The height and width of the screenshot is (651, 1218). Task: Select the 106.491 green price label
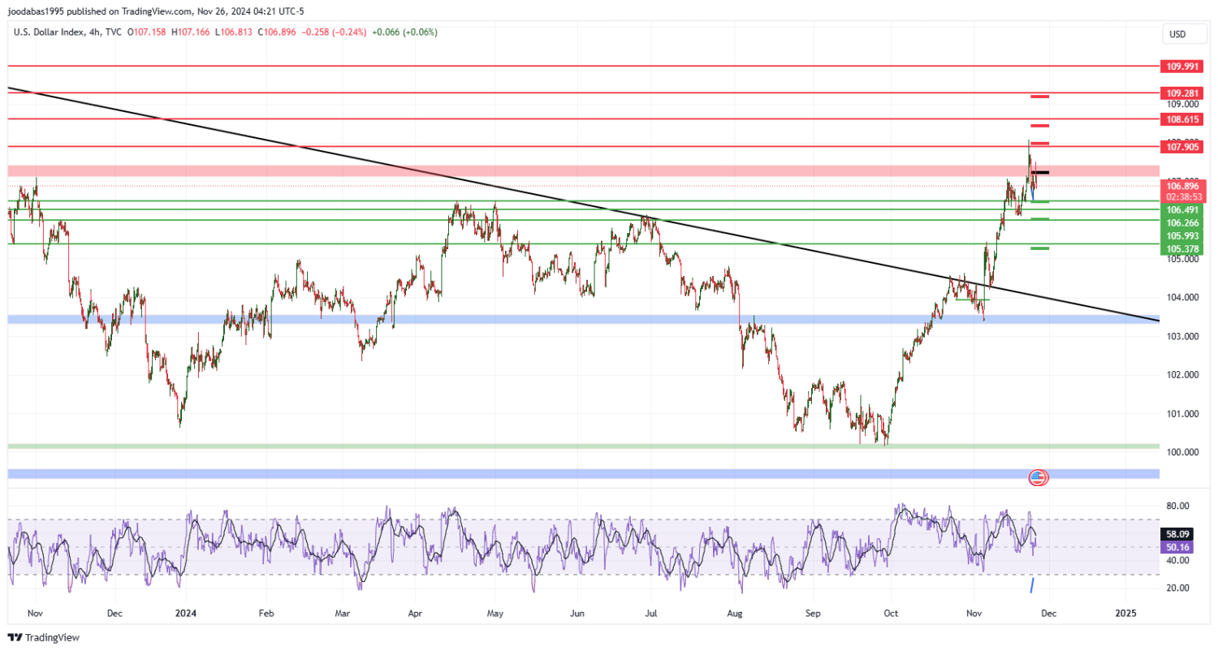[1182, 209]
